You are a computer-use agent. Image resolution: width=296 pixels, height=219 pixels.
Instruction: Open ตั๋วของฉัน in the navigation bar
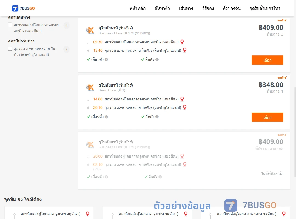point(232,8)
